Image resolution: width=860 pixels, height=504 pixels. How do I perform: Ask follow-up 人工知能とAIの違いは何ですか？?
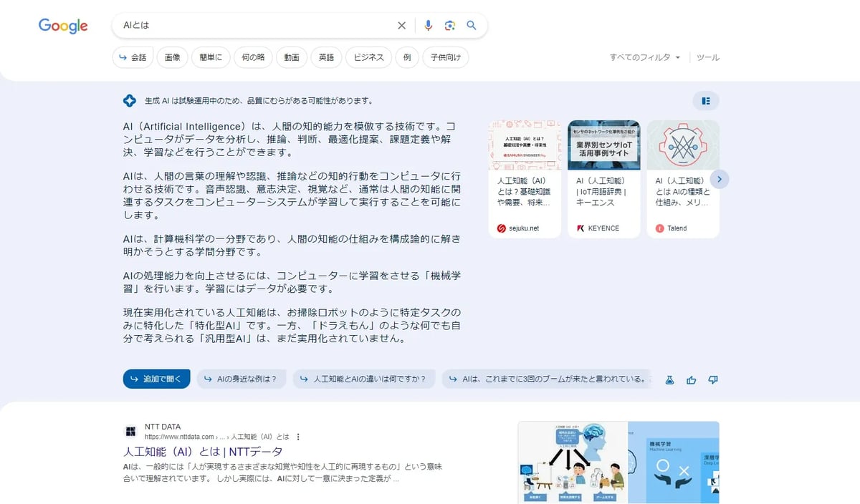pos(364,379)
